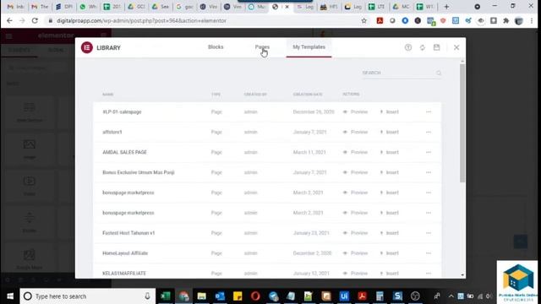Preview the affstore1 template

[355, 132]
